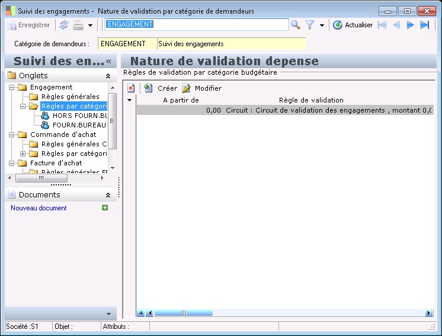Go to next record arrow
This screenshot has width=442, height=336.
(x=410, y=25)
